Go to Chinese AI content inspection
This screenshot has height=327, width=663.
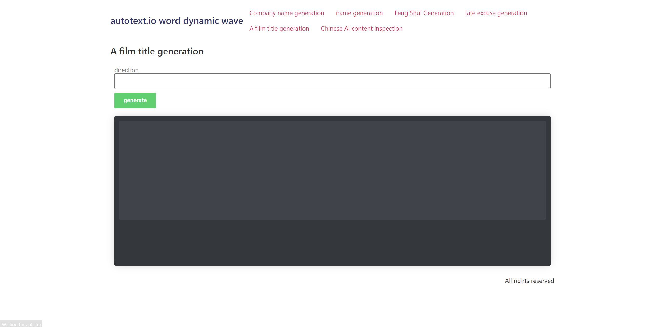[x=361, y=29]
